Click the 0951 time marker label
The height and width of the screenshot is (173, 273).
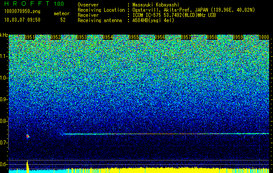30,37
